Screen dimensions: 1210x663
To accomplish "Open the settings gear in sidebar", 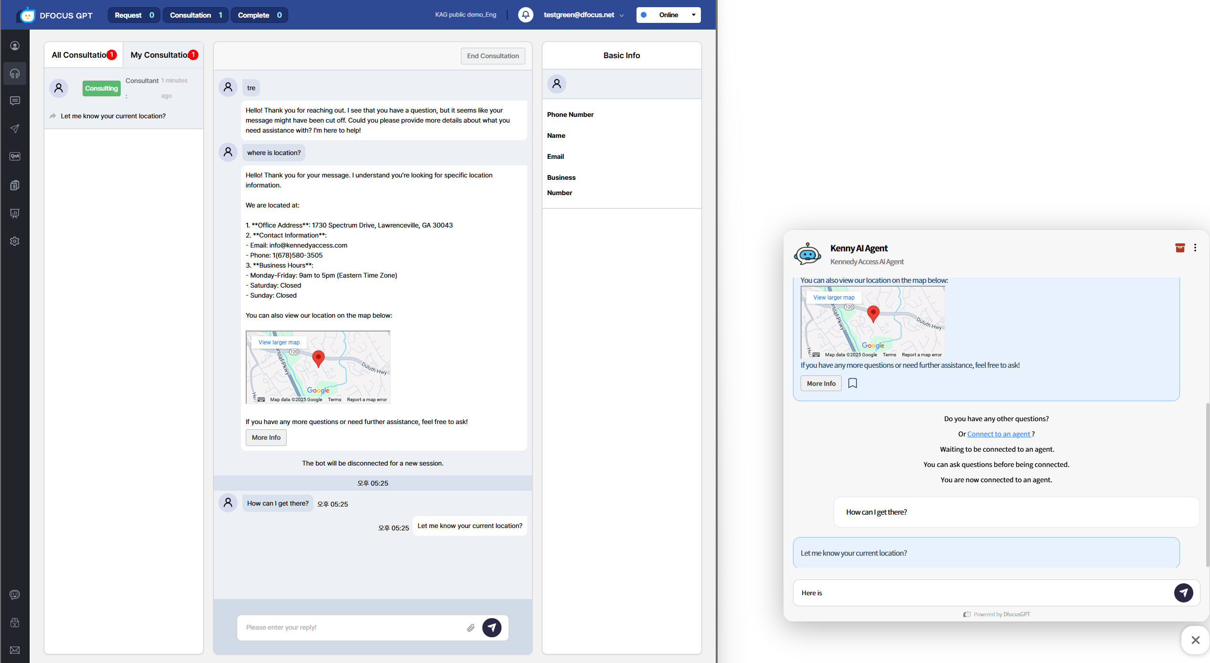I will pyautogui.click(x=15, y=241).
